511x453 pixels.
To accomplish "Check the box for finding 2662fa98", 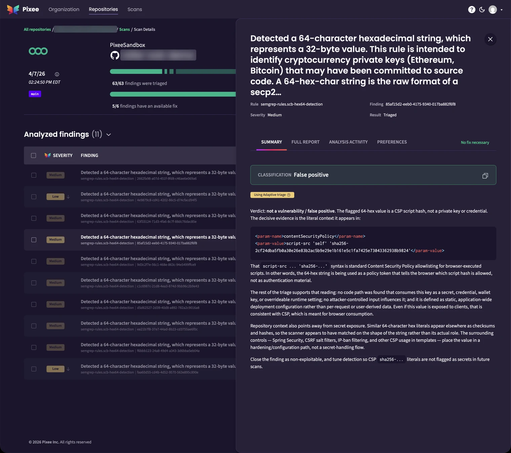I will 34,175.
